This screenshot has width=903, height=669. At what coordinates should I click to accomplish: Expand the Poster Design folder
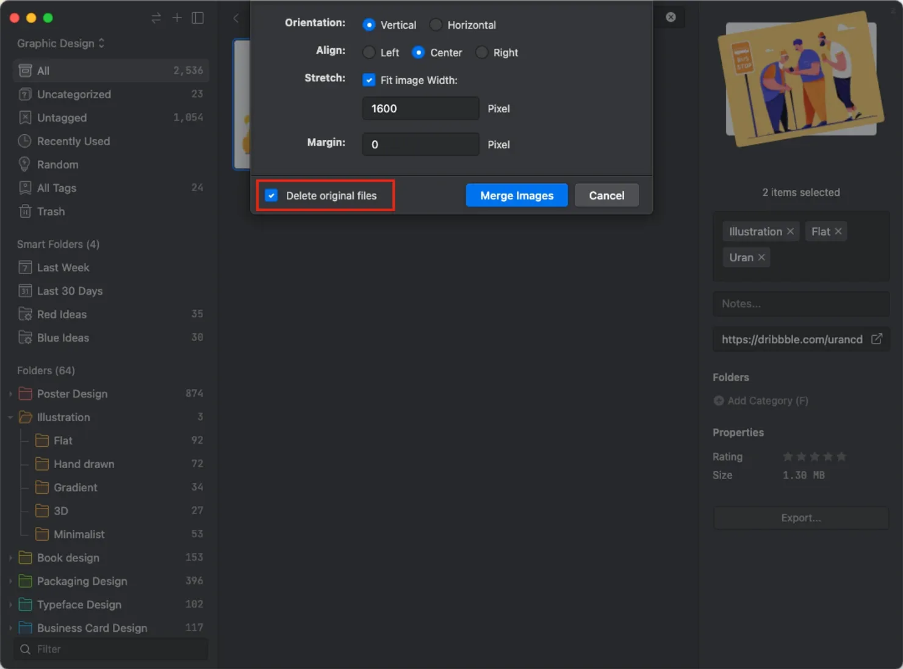point(10,394)
